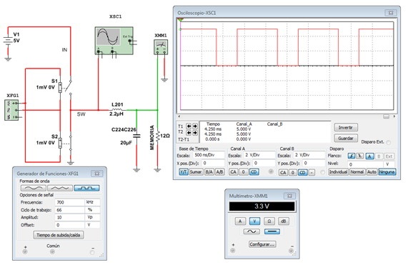Open the trigger level V unit dropdown
The height and width of the screenshot is (270, 408).
click(x=389, y=164)
